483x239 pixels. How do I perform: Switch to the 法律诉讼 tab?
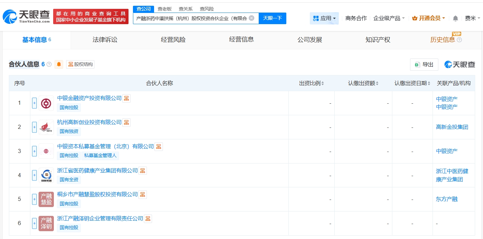105,40
